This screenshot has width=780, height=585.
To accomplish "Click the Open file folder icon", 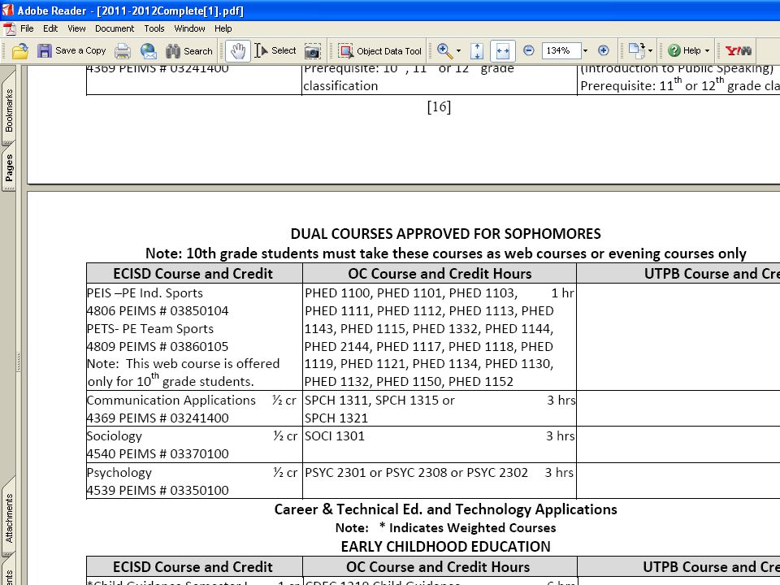I will 20,50.
